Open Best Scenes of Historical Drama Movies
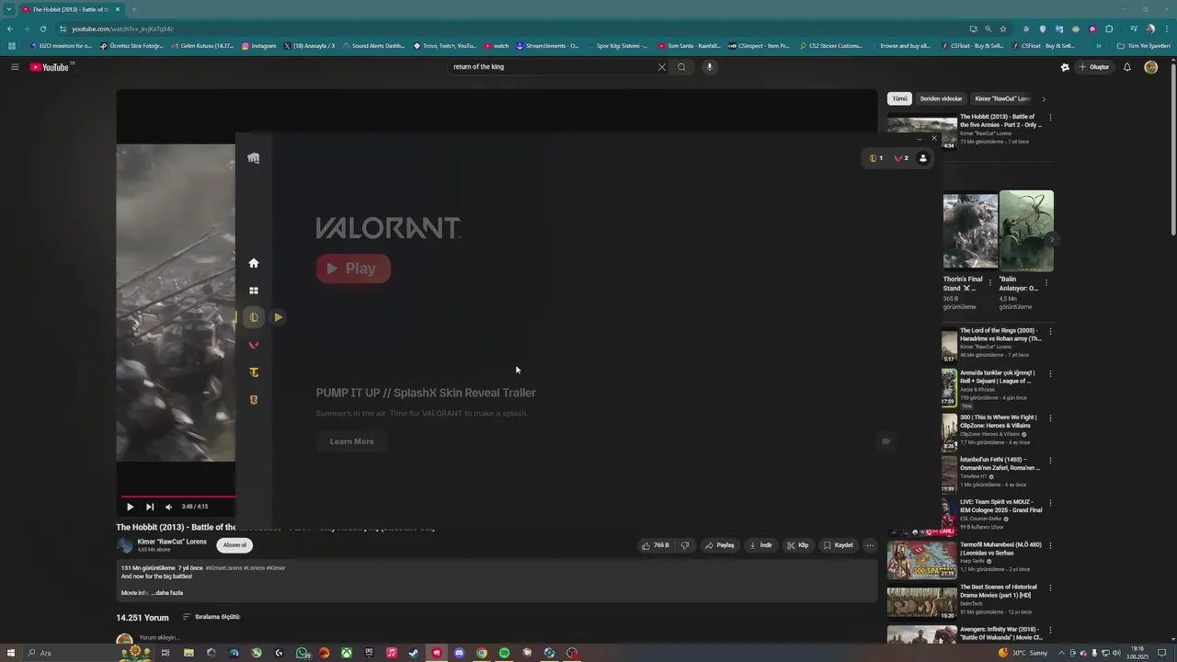The height and width of the screenshot is (662, 1177). [998, 590]
